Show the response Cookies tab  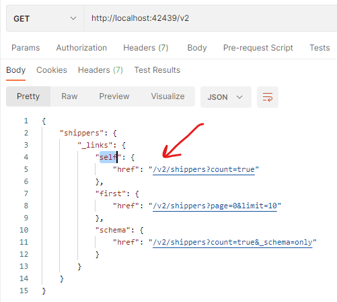52,70
